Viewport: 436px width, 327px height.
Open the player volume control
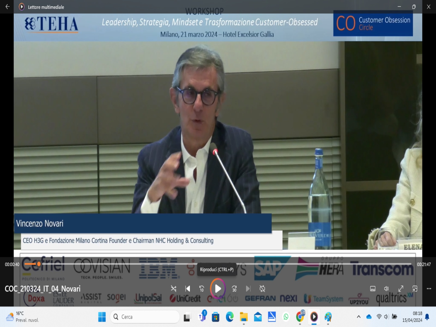point(386,289)
